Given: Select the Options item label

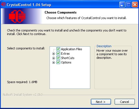Looking at the screenshot, I should pyautogui.click(x=66, y=62).
